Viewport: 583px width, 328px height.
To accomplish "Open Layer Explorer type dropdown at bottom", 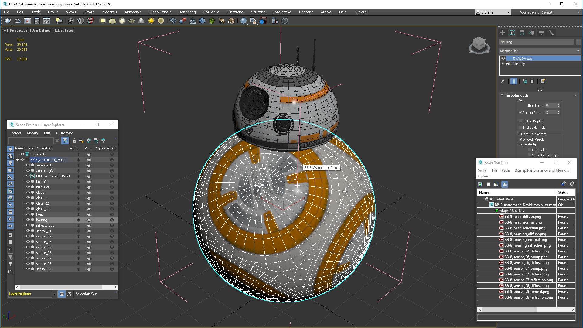I will (x=55, y=294).
